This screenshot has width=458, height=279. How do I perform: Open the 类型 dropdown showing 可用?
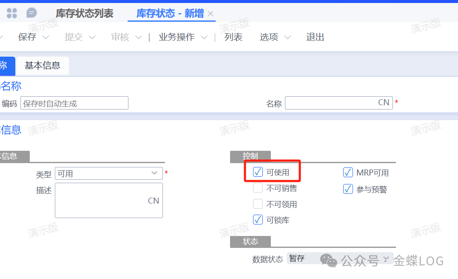pyautogui.click(x=108, y=173)
